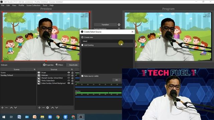
Task: Click the Scenes panel float icon
Action: click(34, 69)
